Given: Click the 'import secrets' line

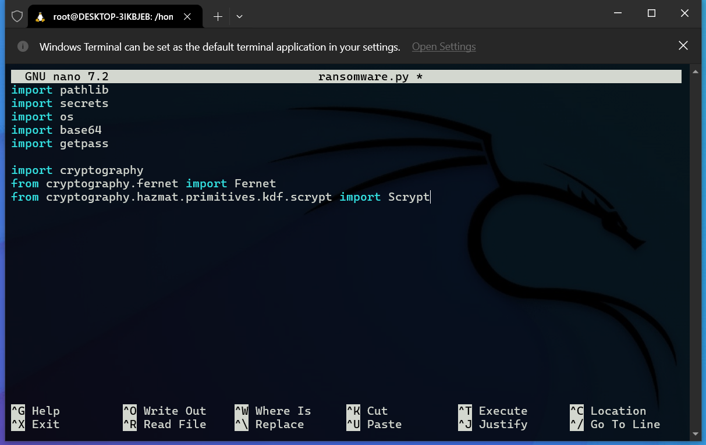Looking at the screenshot, I should (60, 103).
